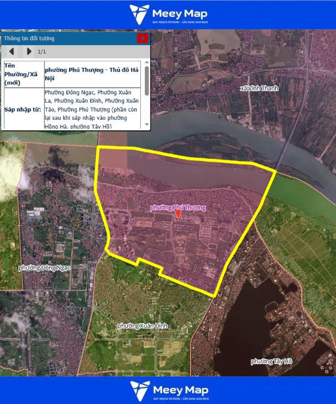Click the Sáp nhập từ row label

(x=23, y=109)
